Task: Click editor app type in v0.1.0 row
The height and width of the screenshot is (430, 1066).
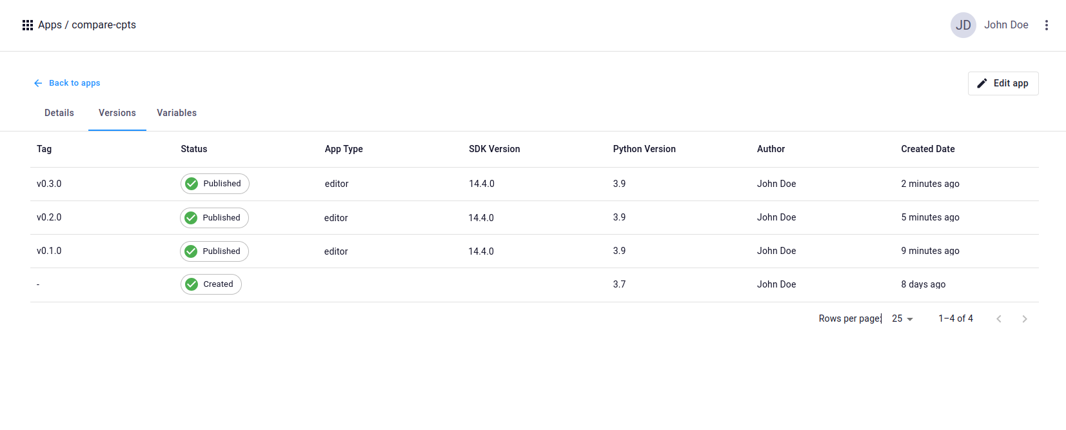Action: [336, 251]
